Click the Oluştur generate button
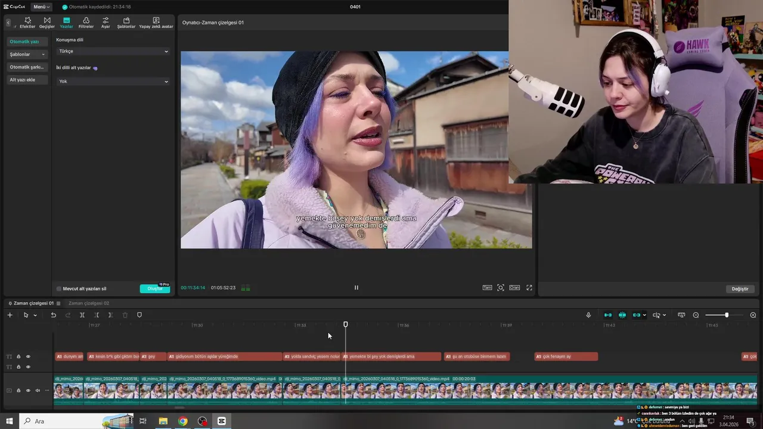 point(155,288)
